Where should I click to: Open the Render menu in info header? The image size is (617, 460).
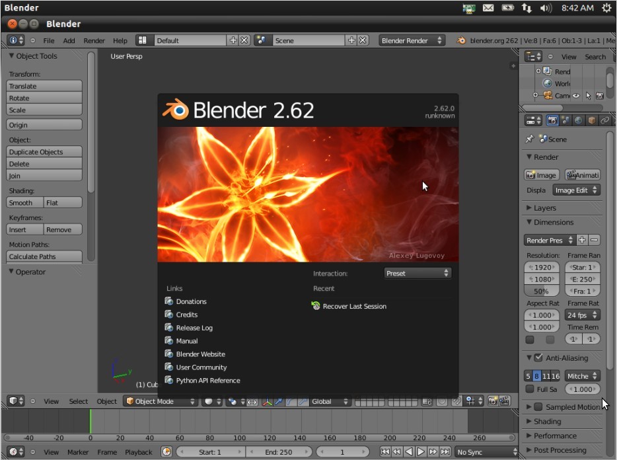94,40
